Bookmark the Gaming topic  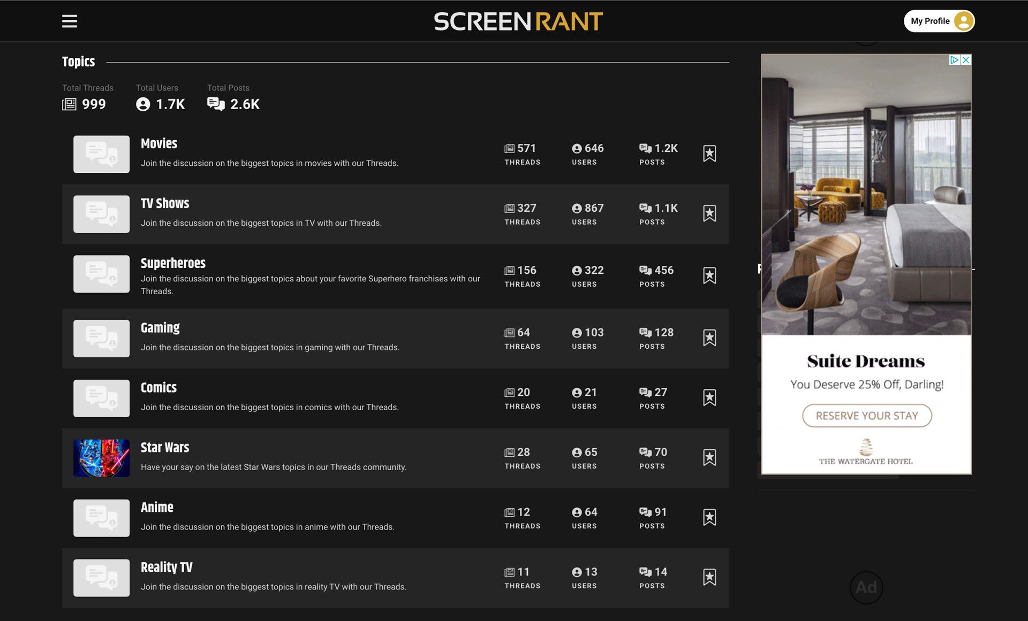click(709, 338)
